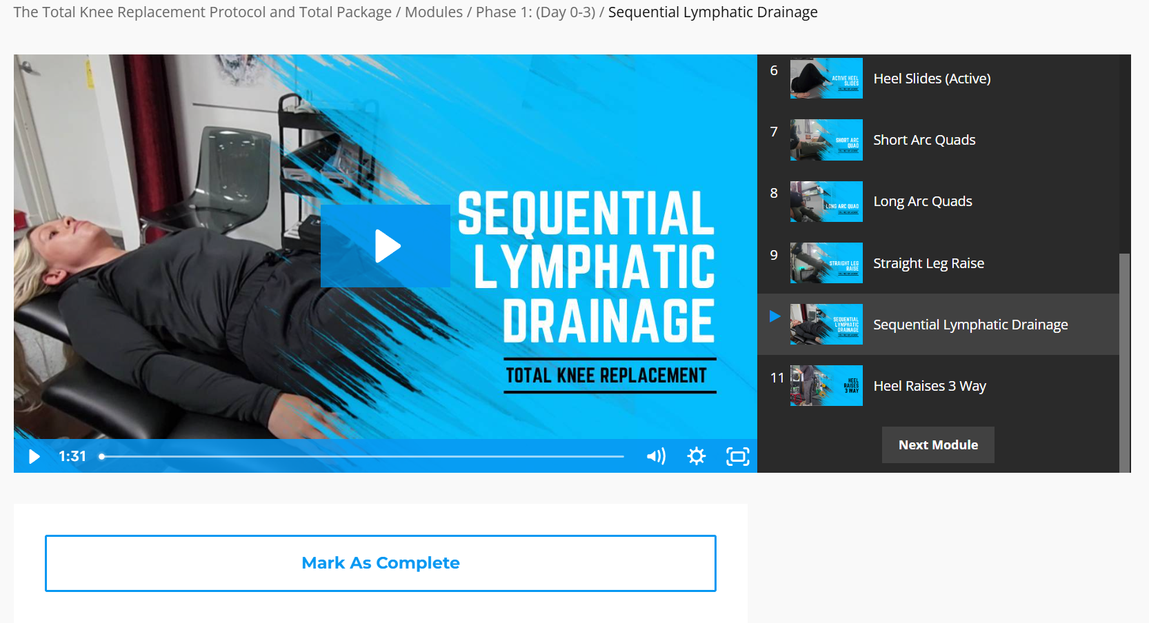Select the Sequential Lymphatic Drainage playlist item
The image size is (1149, 623).
click(938, 325)
